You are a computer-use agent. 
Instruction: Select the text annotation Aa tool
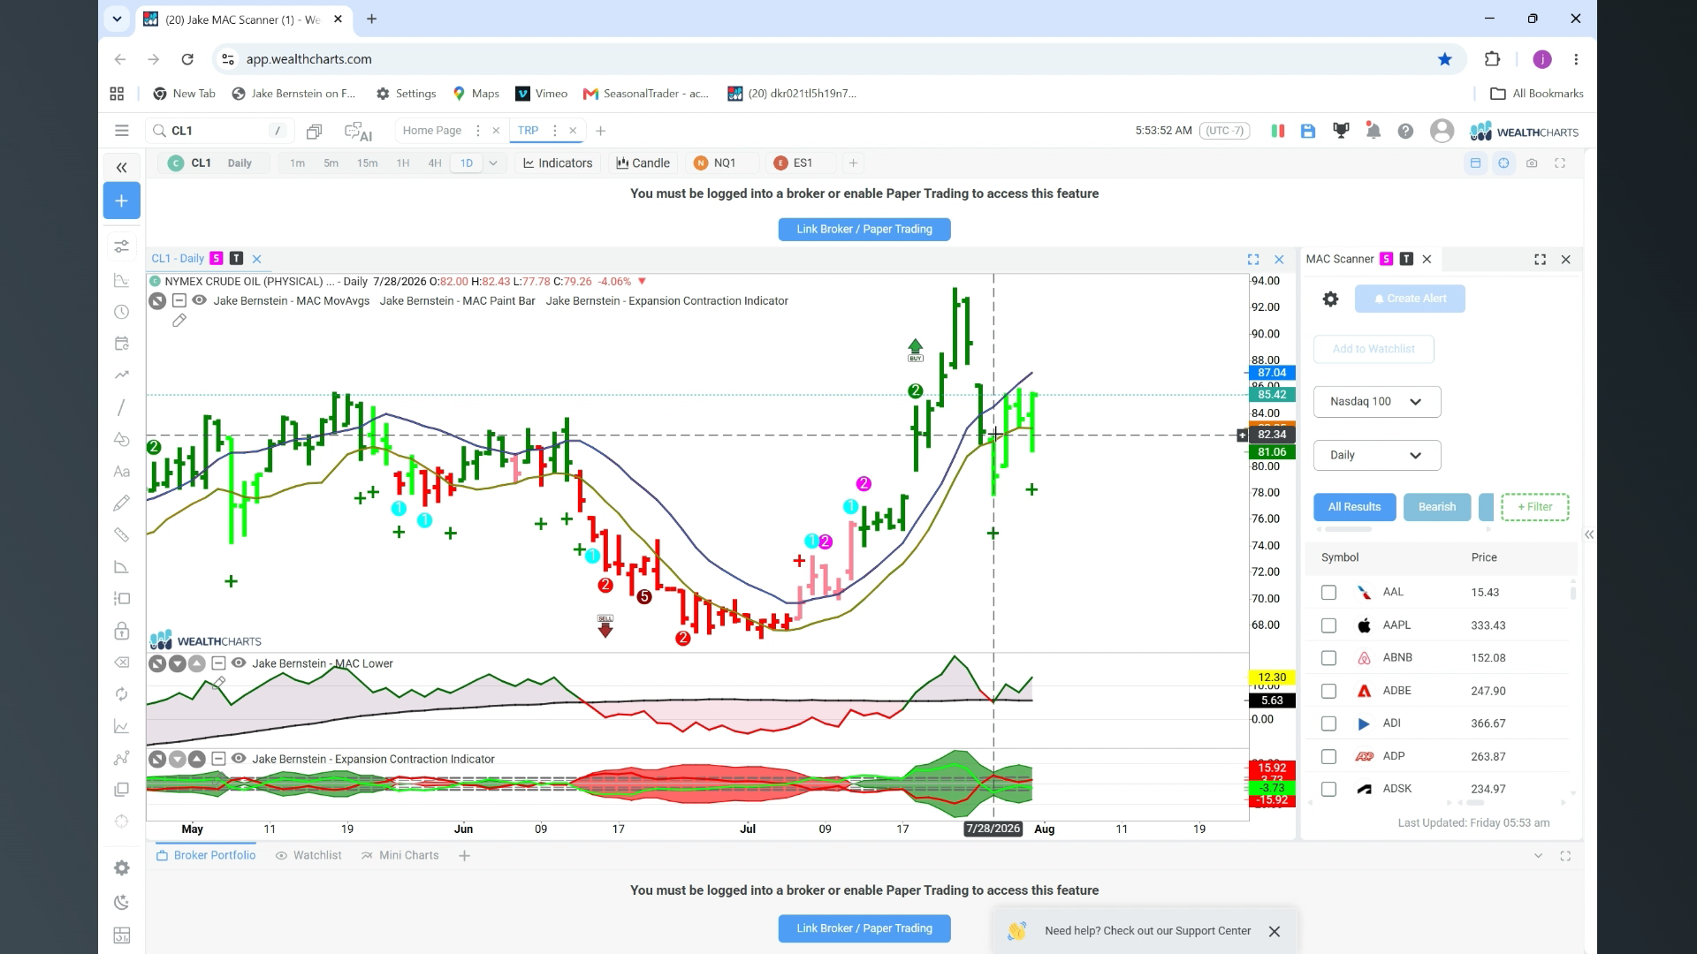[x=121, y=472]
